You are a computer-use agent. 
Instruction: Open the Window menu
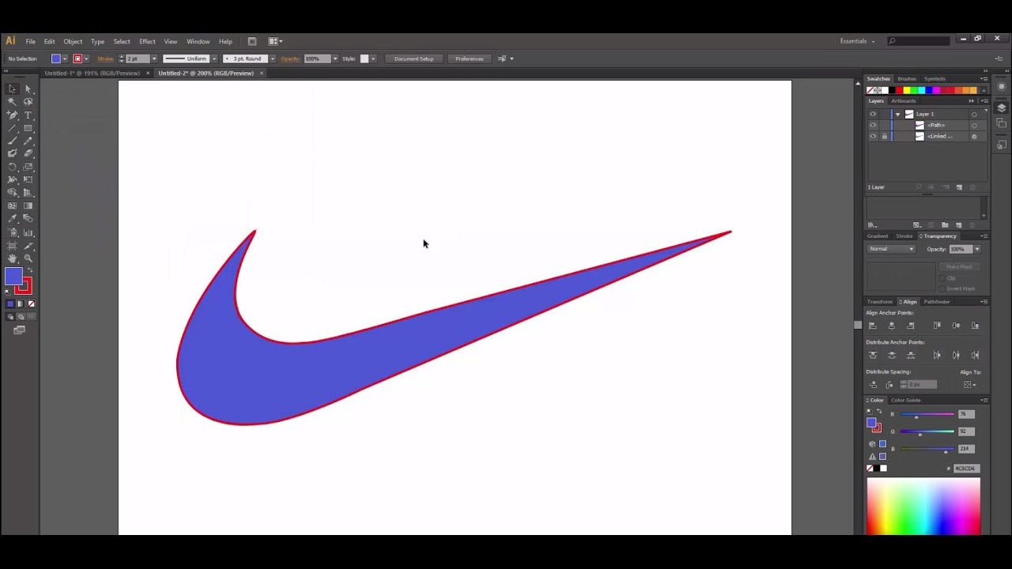pyautogui.click(x=198, y=41)
